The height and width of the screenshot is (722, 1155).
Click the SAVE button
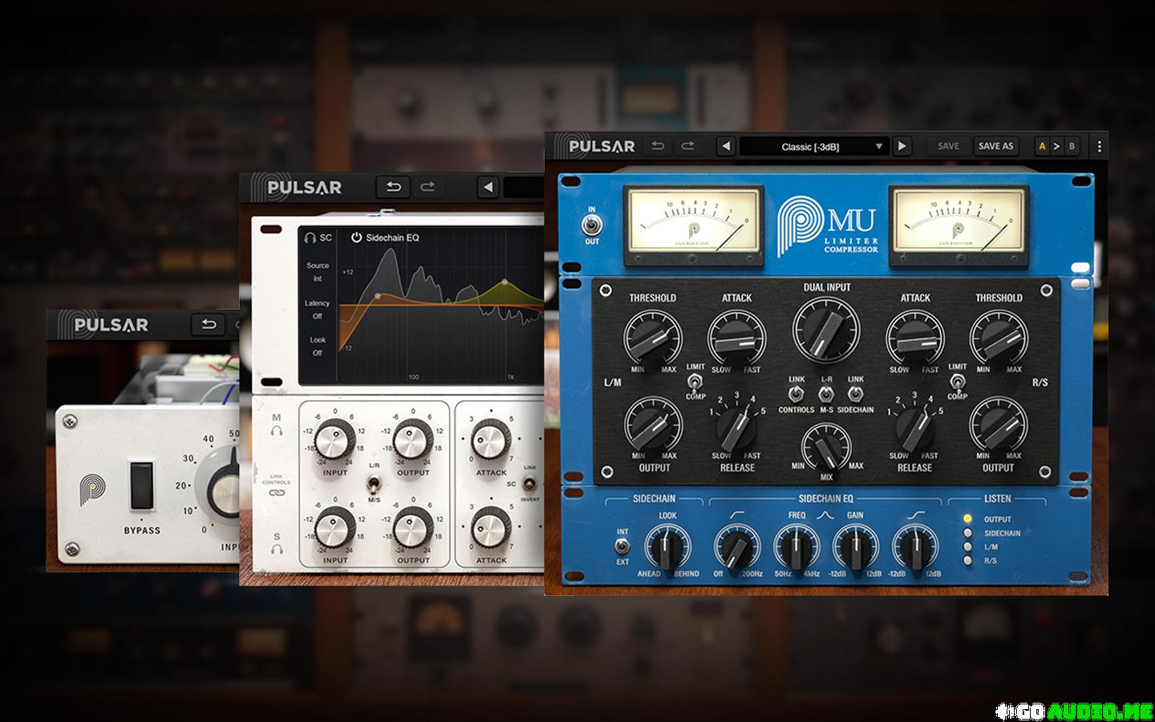coord(948,146)
